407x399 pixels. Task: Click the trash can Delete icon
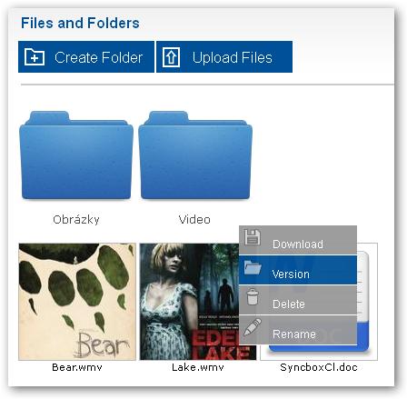(x=253, y=296)
